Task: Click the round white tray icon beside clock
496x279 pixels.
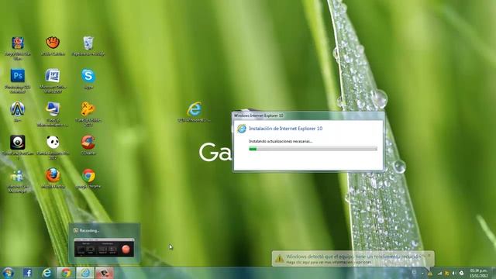Action: click(x=461, y=273)
